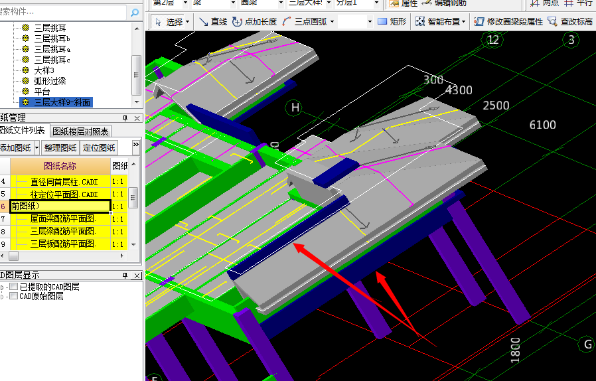
Task: Click the gear icon beside 弧形过梁
Action: click(25, 80)
